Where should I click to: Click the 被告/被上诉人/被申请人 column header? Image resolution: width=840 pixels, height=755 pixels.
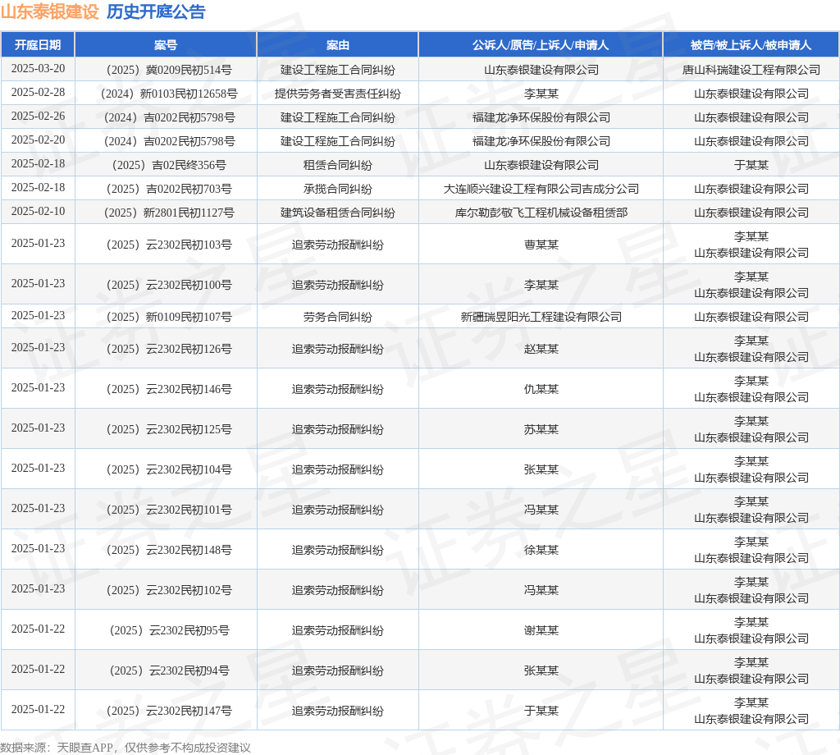(751, 45)
